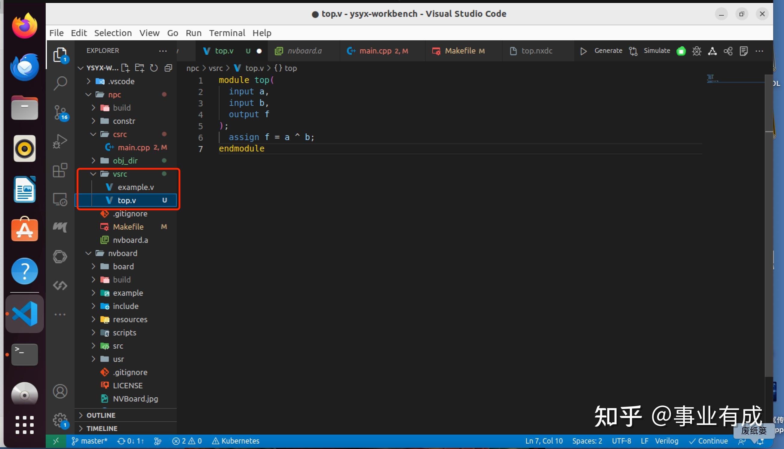
Task: Open the Terminal menu
Action: click(x=227, y=33)
